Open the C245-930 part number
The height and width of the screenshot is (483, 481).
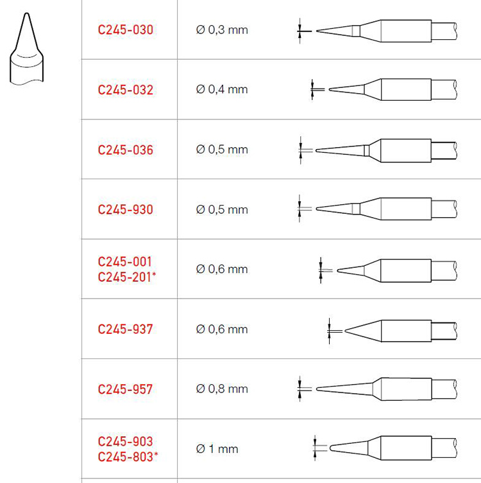[x=126, y=209]
